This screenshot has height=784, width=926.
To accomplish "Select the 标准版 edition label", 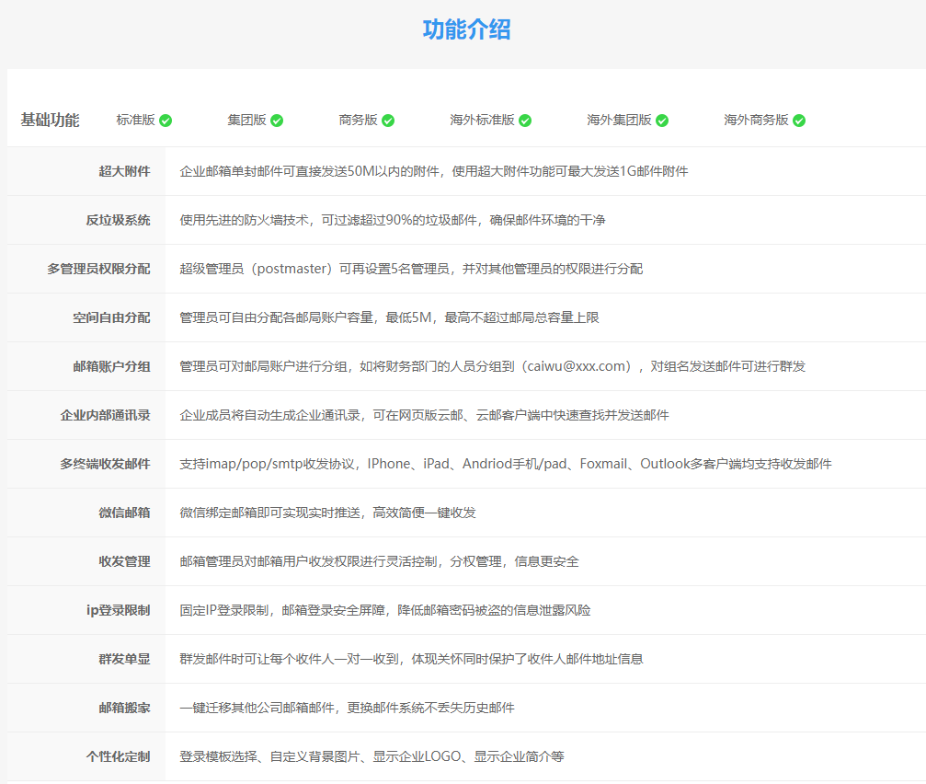I will [x=135, y=120].
